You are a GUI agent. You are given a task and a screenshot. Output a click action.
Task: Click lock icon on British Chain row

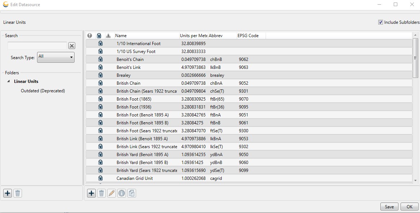pyautogui.click(x=100, y=83)
